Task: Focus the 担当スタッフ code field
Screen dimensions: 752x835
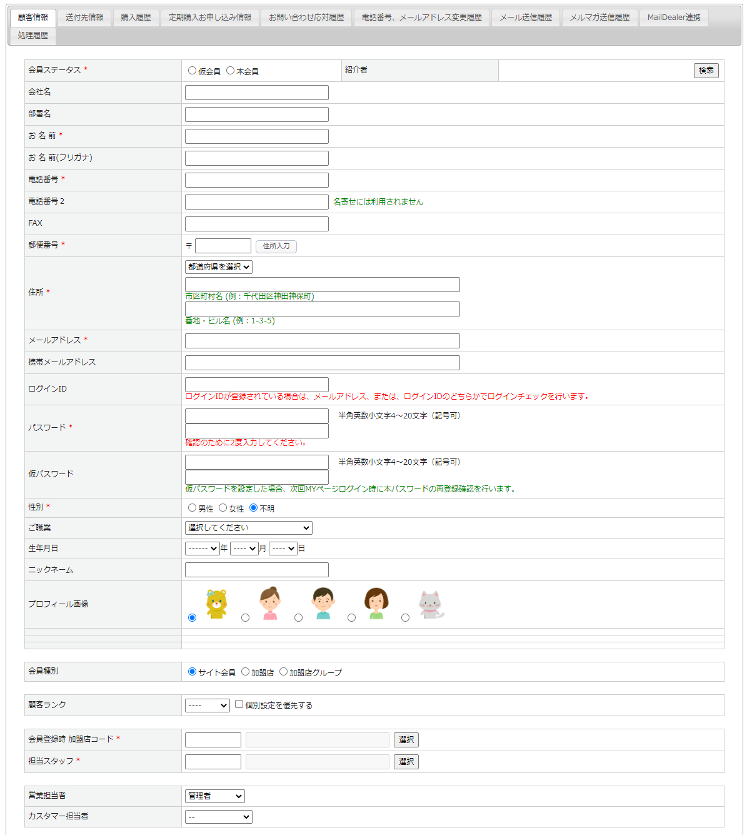Action: 213,762
